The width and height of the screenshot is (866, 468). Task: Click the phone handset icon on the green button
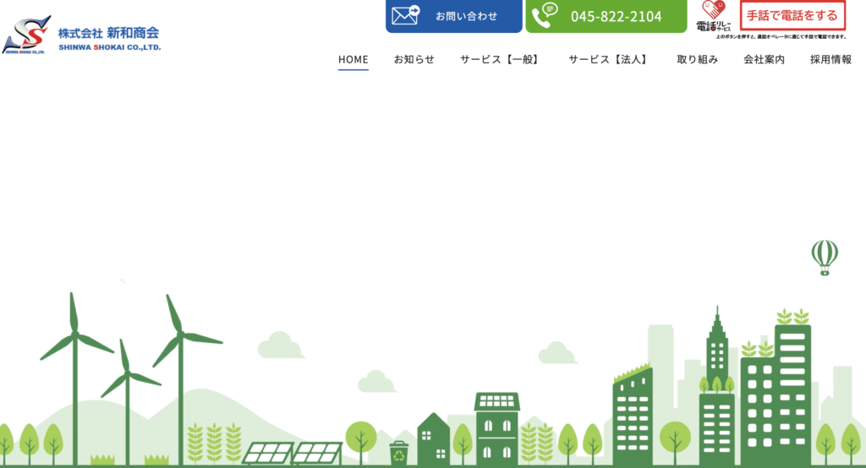[545, 15]
